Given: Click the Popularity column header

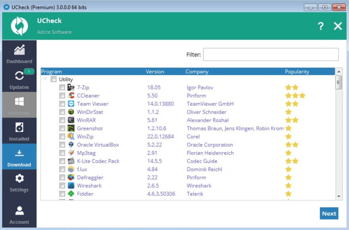Looking at the screenshot, I should coord(297,71).
